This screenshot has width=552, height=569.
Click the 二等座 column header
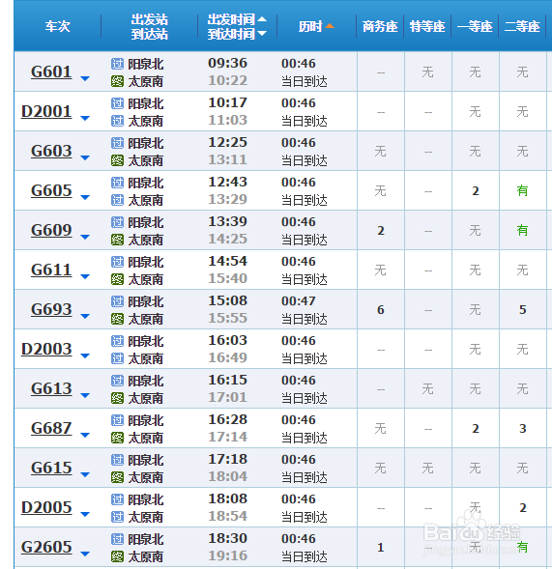click(522, 26)
